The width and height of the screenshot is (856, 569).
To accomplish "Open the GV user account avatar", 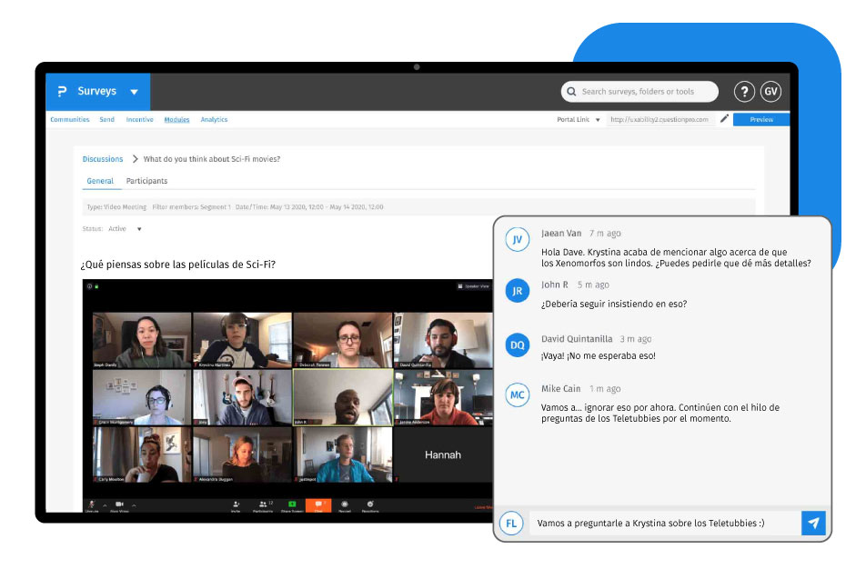I will [770, 92].
